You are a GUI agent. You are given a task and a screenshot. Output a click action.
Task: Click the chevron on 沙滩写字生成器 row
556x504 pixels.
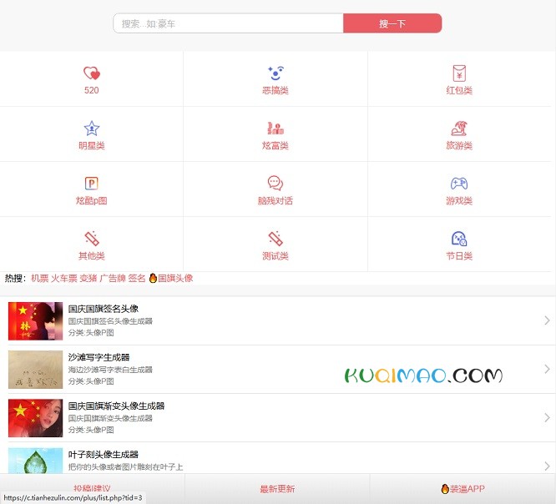coord(547,370)
